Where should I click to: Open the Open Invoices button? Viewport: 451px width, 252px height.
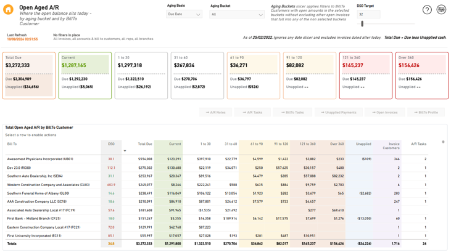point(385,112)
